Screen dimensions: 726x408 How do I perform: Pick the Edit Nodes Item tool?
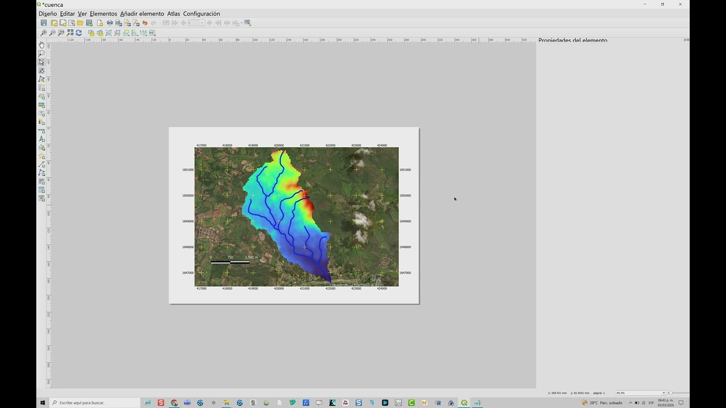pos(41,79)
